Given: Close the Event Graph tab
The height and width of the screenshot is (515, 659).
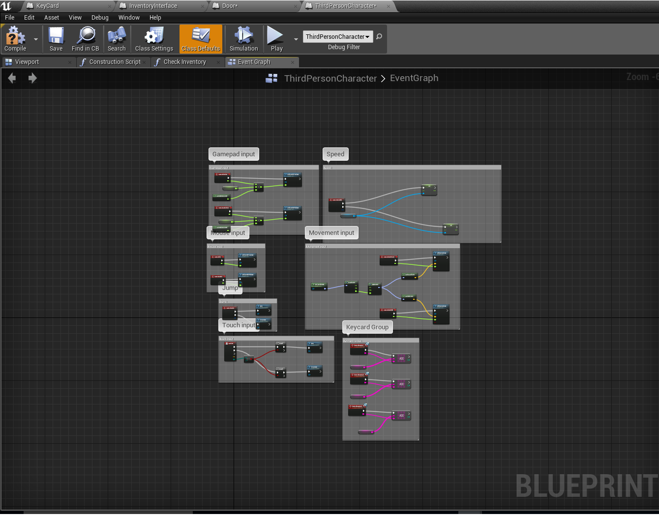Looking at the screenshot, I should (x=293, y=62).
